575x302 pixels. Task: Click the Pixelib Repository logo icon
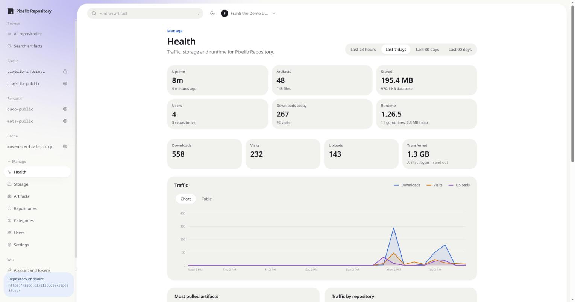[10, 11]
